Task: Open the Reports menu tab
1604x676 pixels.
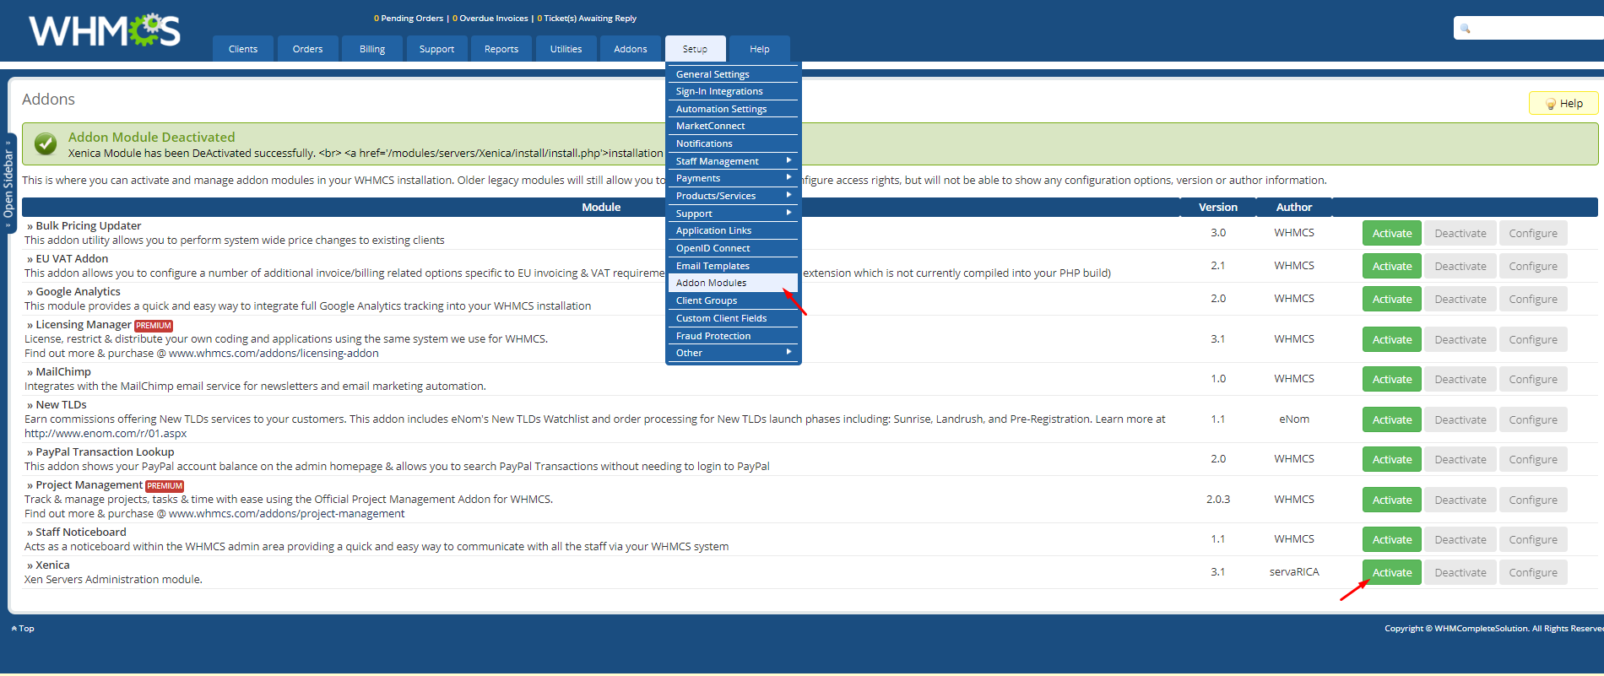Action: [501, 49]
